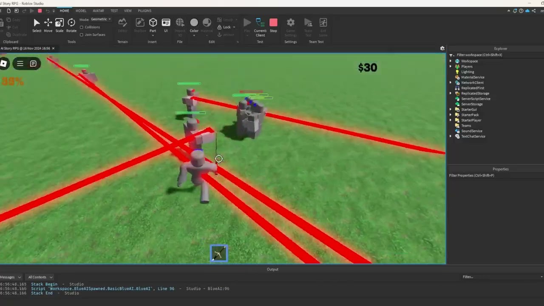Click the Material sphere tool
Image resolution: width=544 pixels, height=306 pixels.
click(x=207, y=23)
